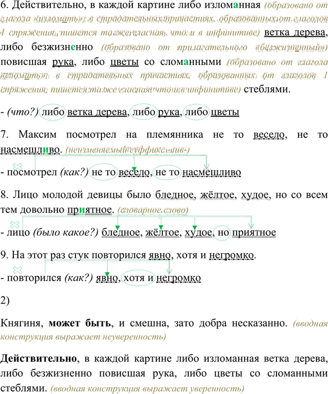Select the bold word "Действительно" near the bottom

click(38, 359)
